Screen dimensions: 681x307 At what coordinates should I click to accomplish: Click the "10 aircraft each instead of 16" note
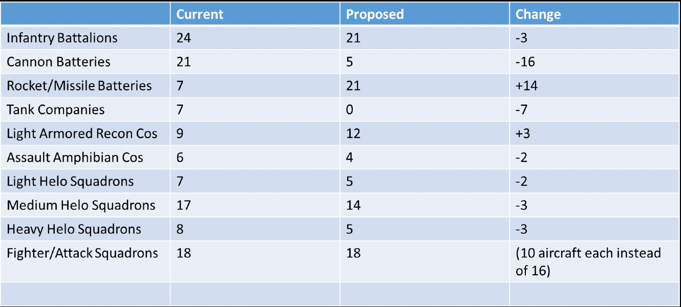(x=588, y=261)
